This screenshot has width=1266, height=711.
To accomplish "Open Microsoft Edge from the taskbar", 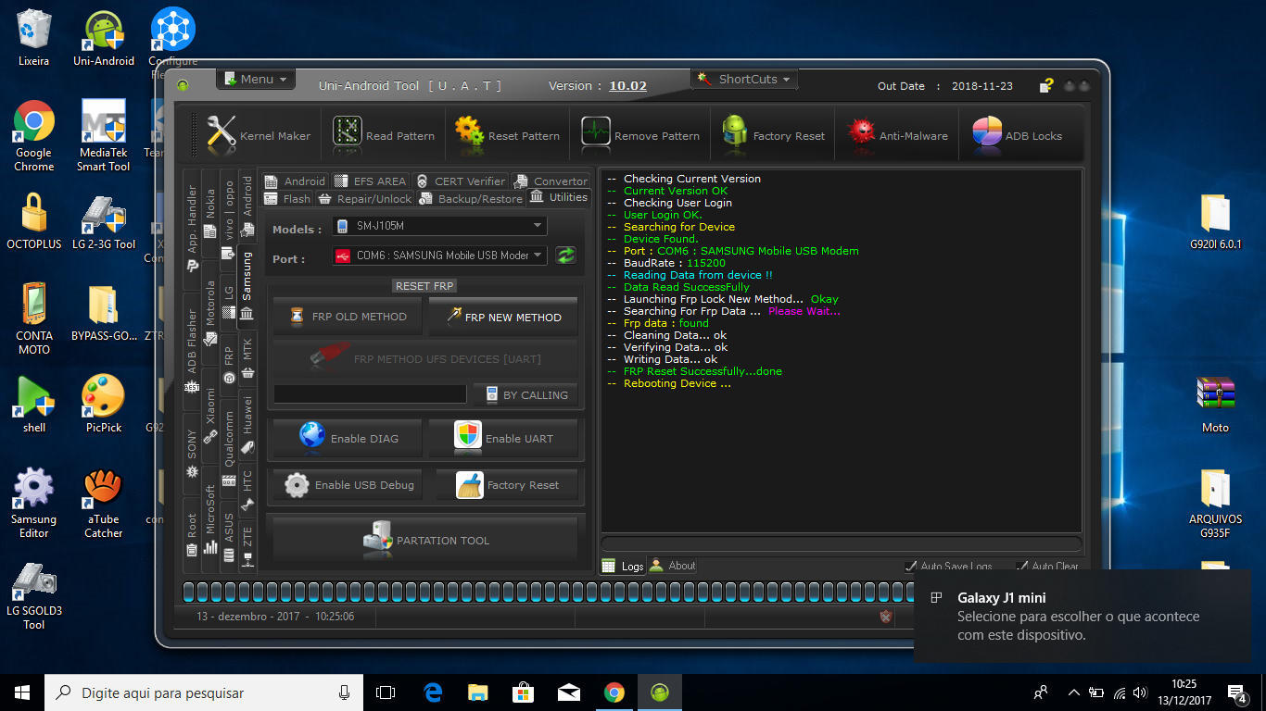I will [433, 692].
